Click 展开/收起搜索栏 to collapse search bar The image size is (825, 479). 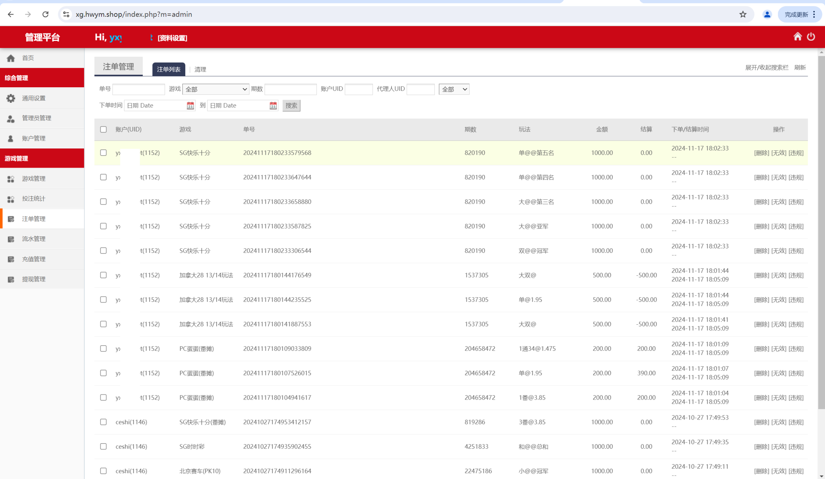tap(767, 67)
